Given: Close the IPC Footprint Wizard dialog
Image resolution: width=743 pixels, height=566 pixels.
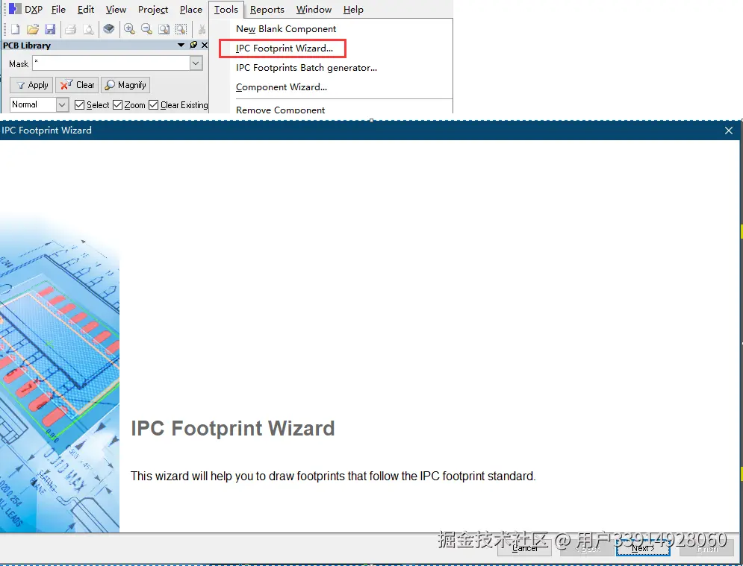Looking at the screenshot, I should tap(729, 131).
